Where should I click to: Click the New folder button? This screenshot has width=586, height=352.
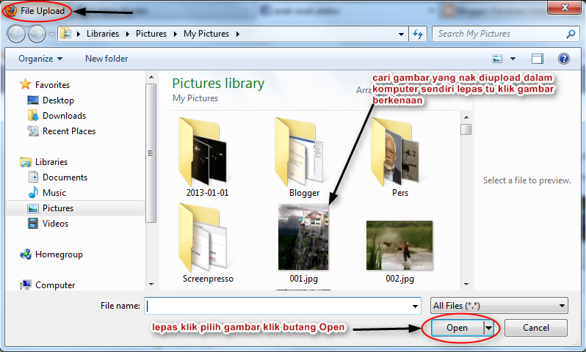pyautogui.click(x=106, y=59)
